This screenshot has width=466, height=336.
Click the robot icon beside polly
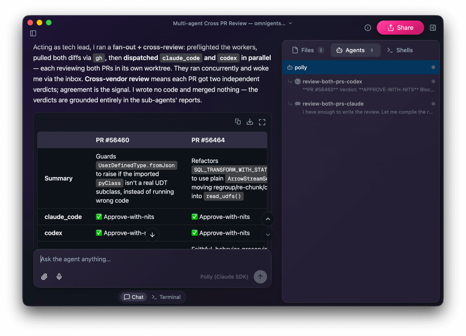[x=290, y=67]
